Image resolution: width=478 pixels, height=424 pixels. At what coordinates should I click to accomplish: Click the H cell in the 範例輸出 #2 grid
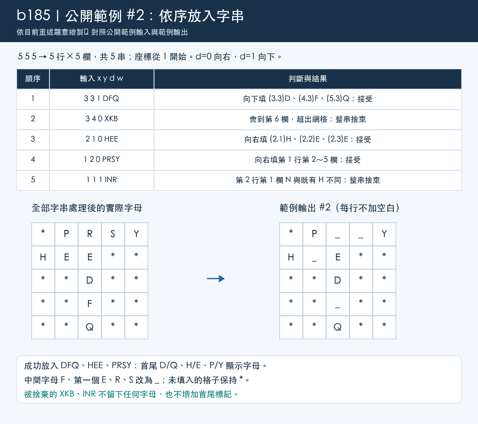click(x=291, y=257)
